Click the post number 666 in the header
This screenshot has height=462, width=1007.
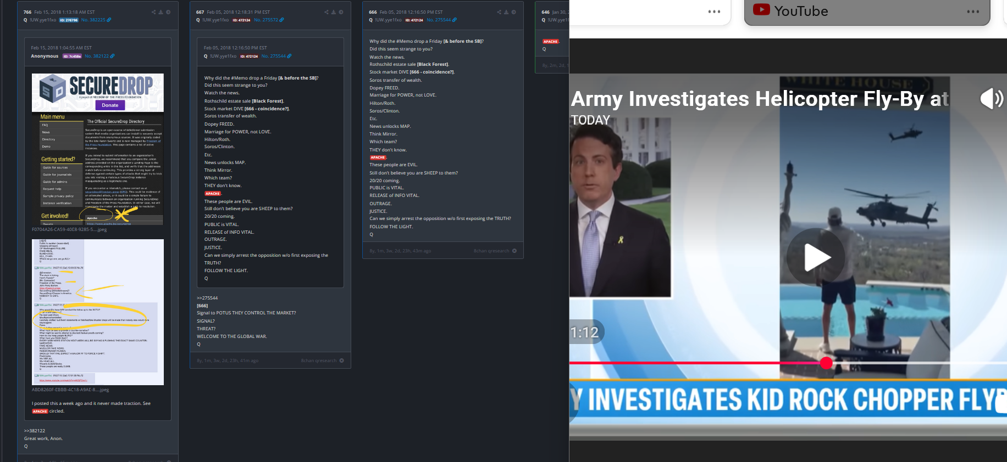point(373,12)
